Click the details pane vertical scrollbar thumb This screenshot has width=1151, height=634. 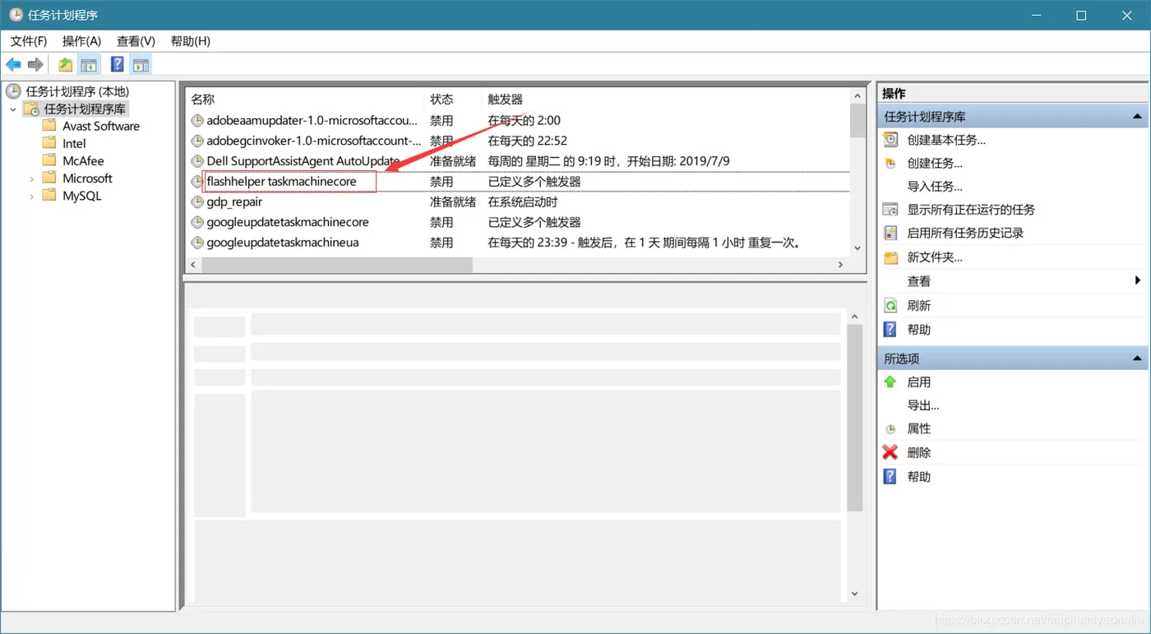pos(854,418)
